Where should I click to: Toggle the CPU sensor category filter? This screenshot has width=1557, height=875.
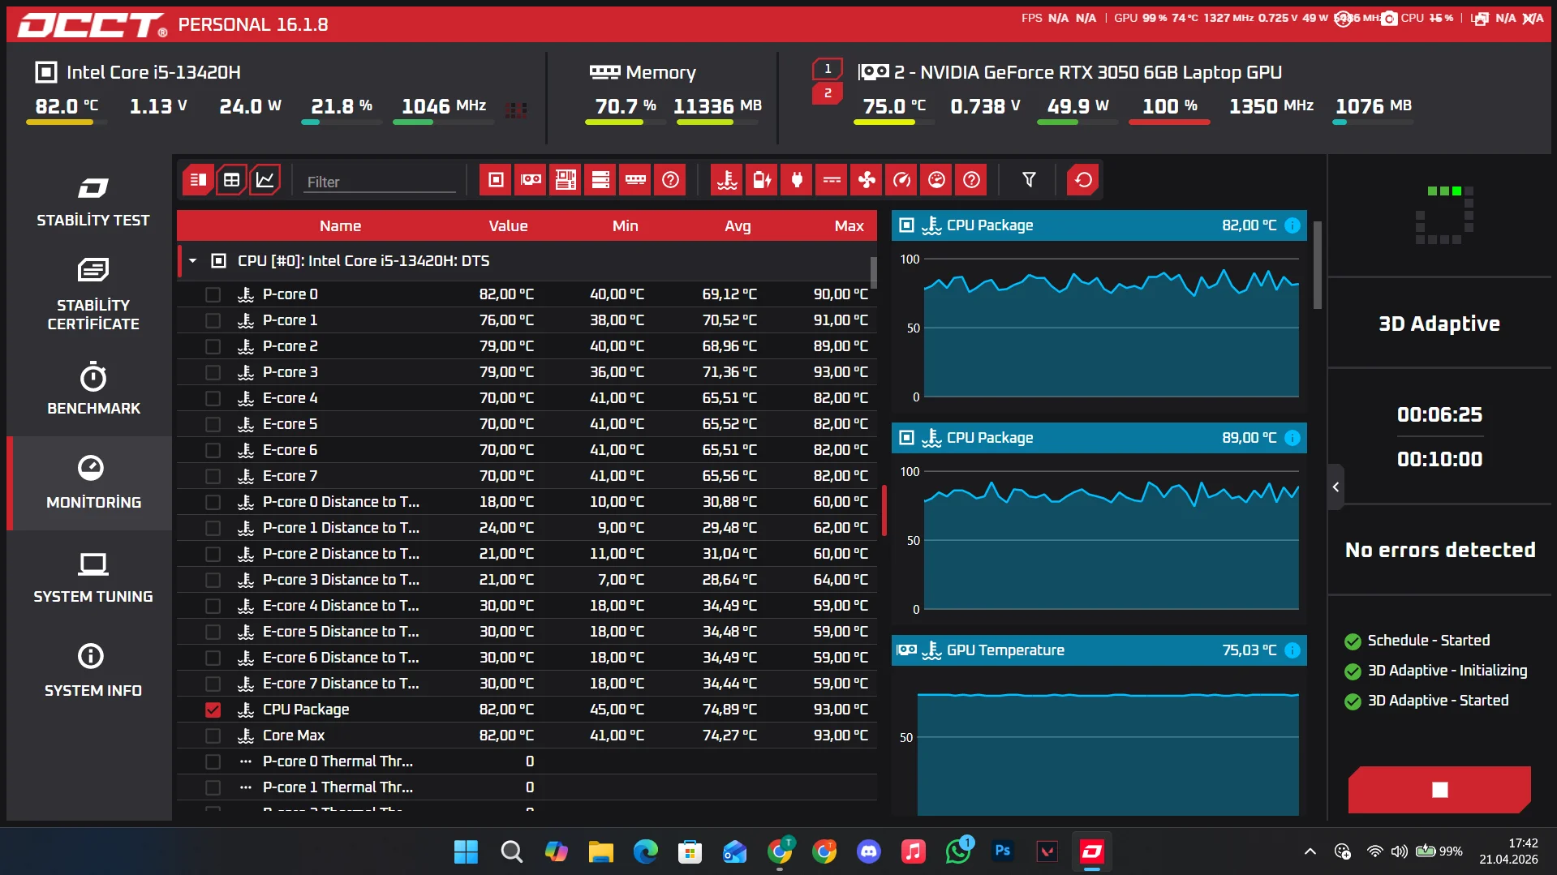[496, 180]
